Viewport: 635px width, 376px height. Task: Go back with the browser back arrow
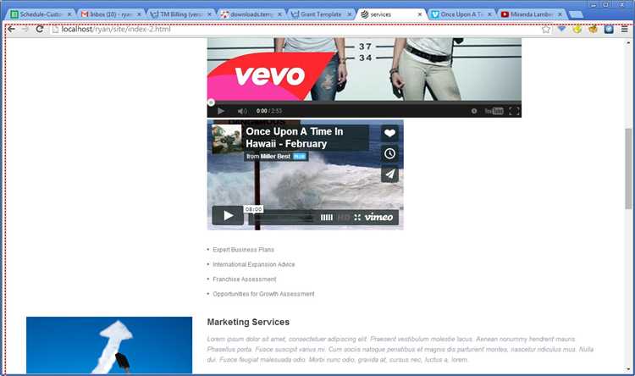point(11,29)
